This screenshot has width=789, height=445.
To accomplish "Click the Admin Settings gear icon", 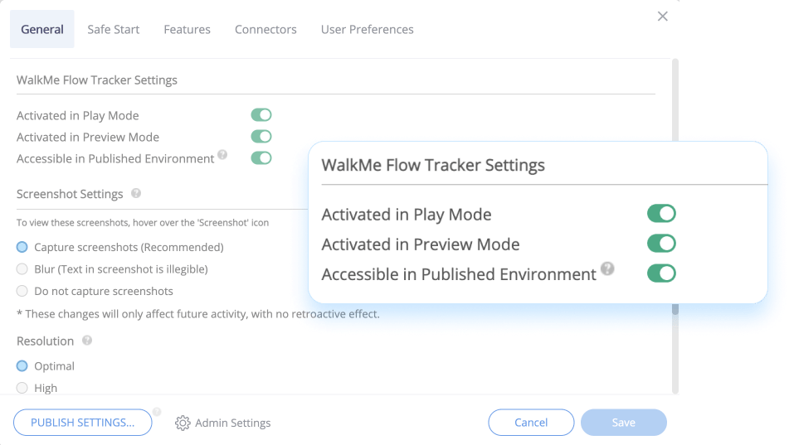I will coord(183,423).
